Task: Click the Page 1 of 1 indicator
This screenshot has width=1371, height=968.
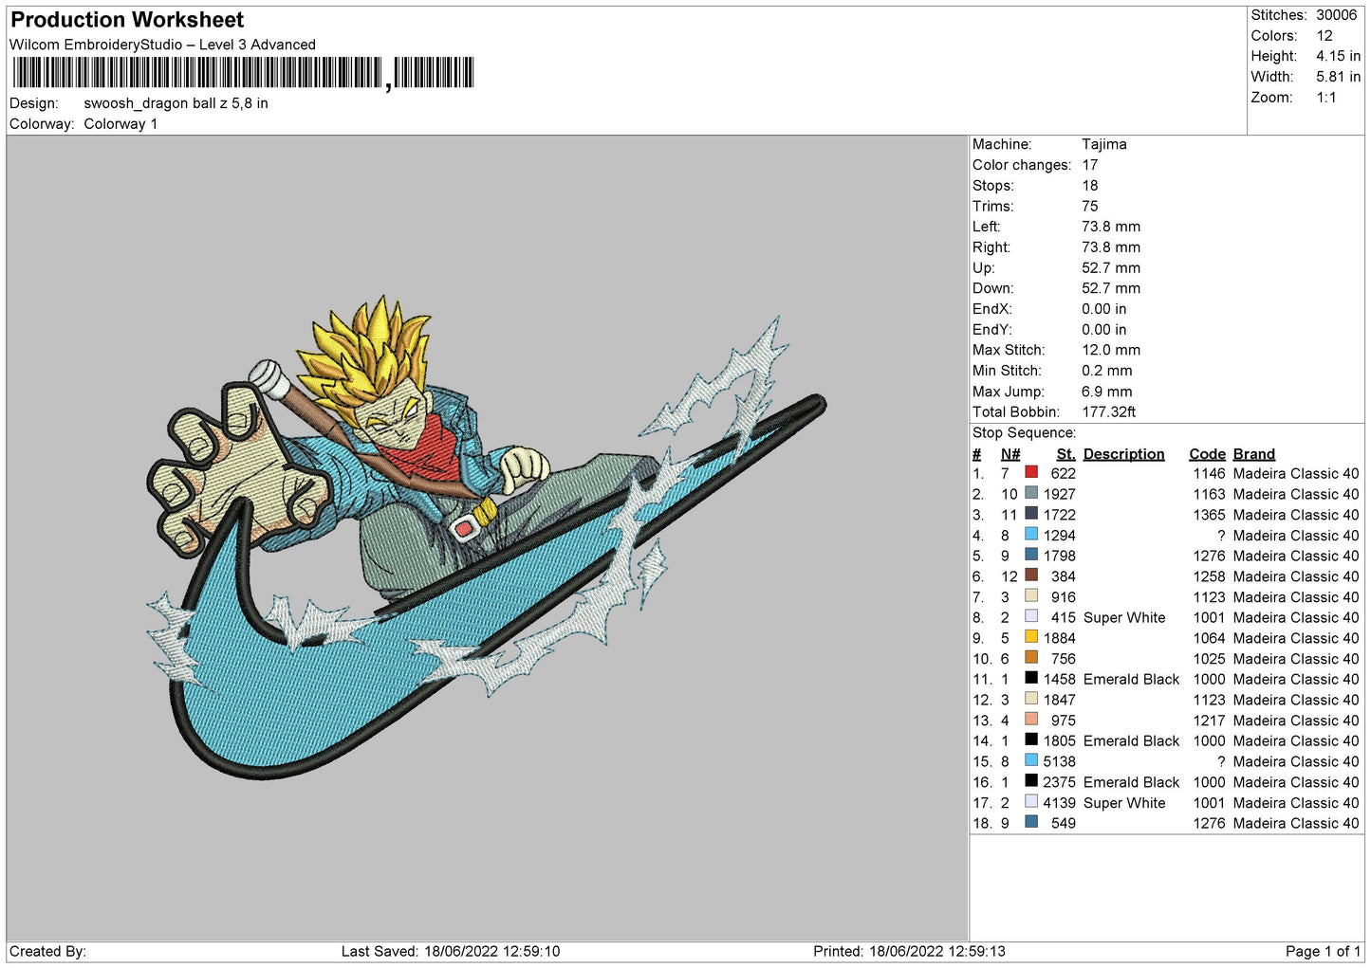Action: (1323, 951)
